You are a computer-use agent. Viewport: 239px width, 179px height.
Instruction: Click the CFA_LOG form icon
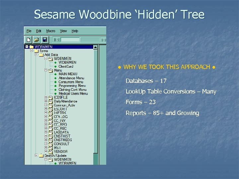click(x=50, y=117)
